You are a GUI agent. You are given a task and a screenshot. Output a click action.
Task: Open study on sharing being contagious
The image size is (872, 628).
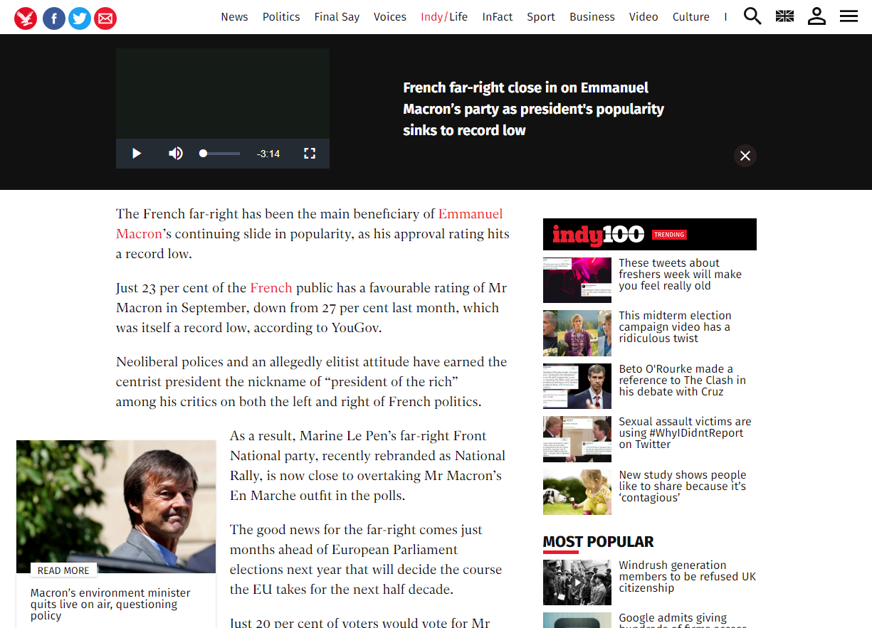click(x=682, y=486)
